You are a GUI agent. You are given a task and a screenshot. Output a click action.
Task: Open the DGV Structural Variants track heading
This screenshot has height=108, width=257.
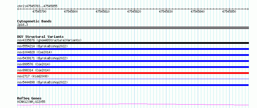40,37
